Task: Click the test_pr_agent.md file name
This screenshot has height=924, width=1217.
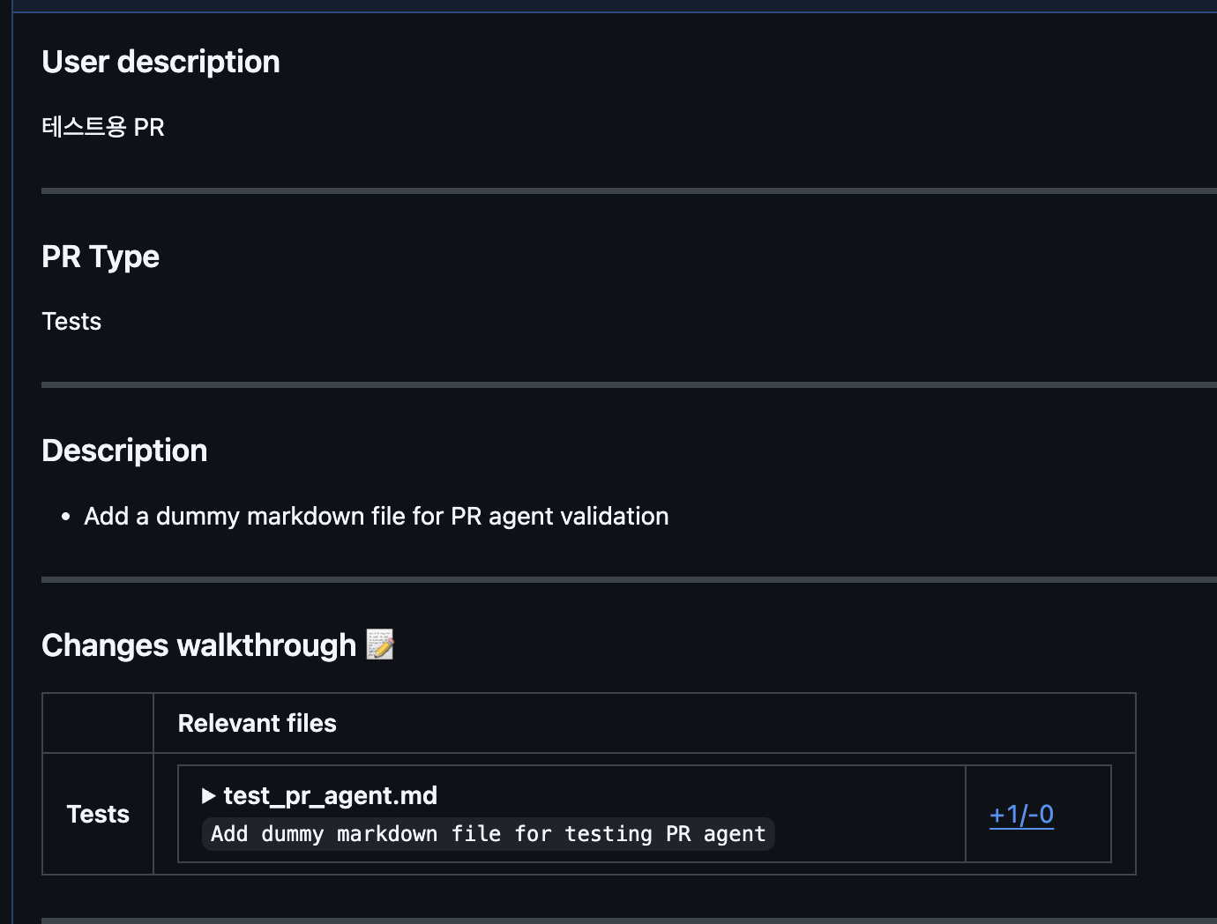Action: 330,795
